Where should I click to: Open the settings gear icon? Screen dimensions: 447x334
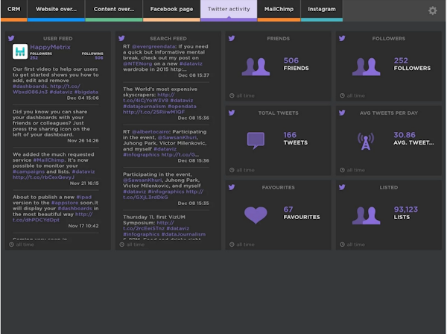click(432, 10)
